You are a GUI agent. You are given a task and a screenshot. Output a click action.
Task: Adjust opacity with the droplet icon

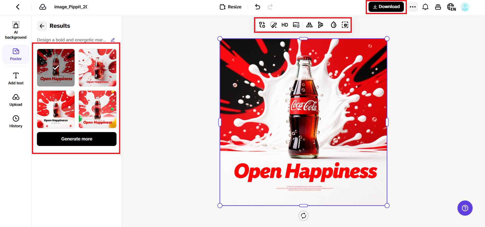[334, 25]
